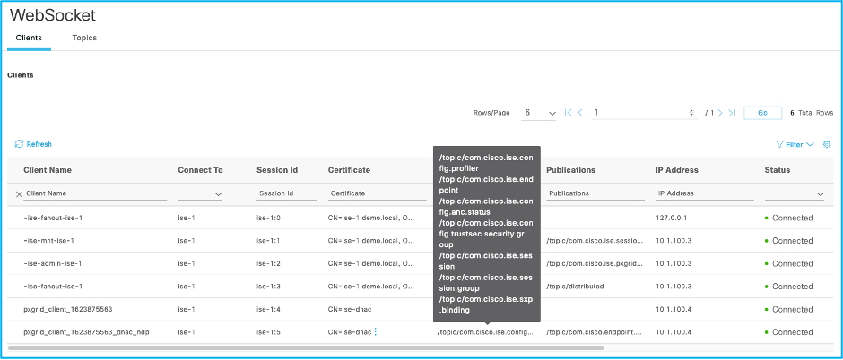
Task: Click the three-dot icon beside CN=ise-dnac in the ise-1:5 row
Action: (375, 332)
